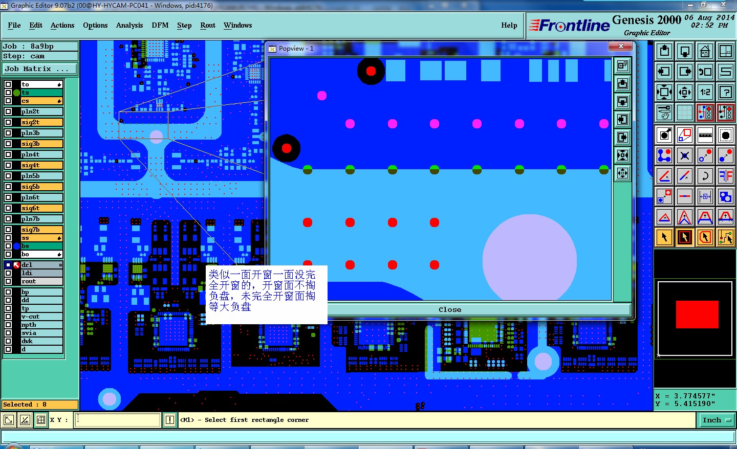Select the ldi layer name button
The height and width of the screenshot is (449, 737).
(x=41, y=273)
